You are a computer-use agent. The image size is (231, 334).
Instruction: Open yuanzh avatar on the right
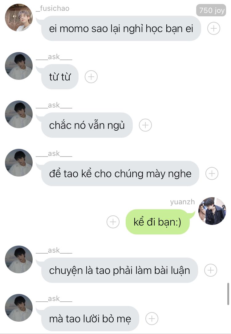(x=212, y=211)
